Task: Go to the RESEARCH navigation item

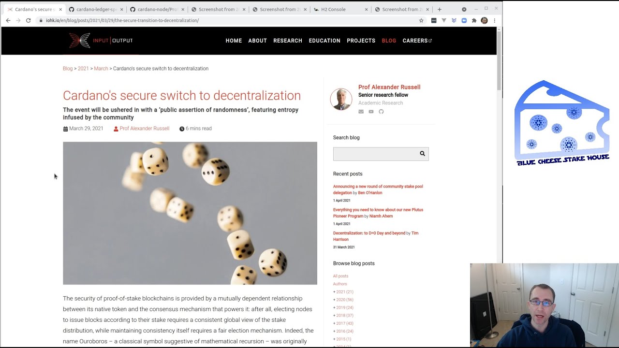Action: (x=288, y=41)
